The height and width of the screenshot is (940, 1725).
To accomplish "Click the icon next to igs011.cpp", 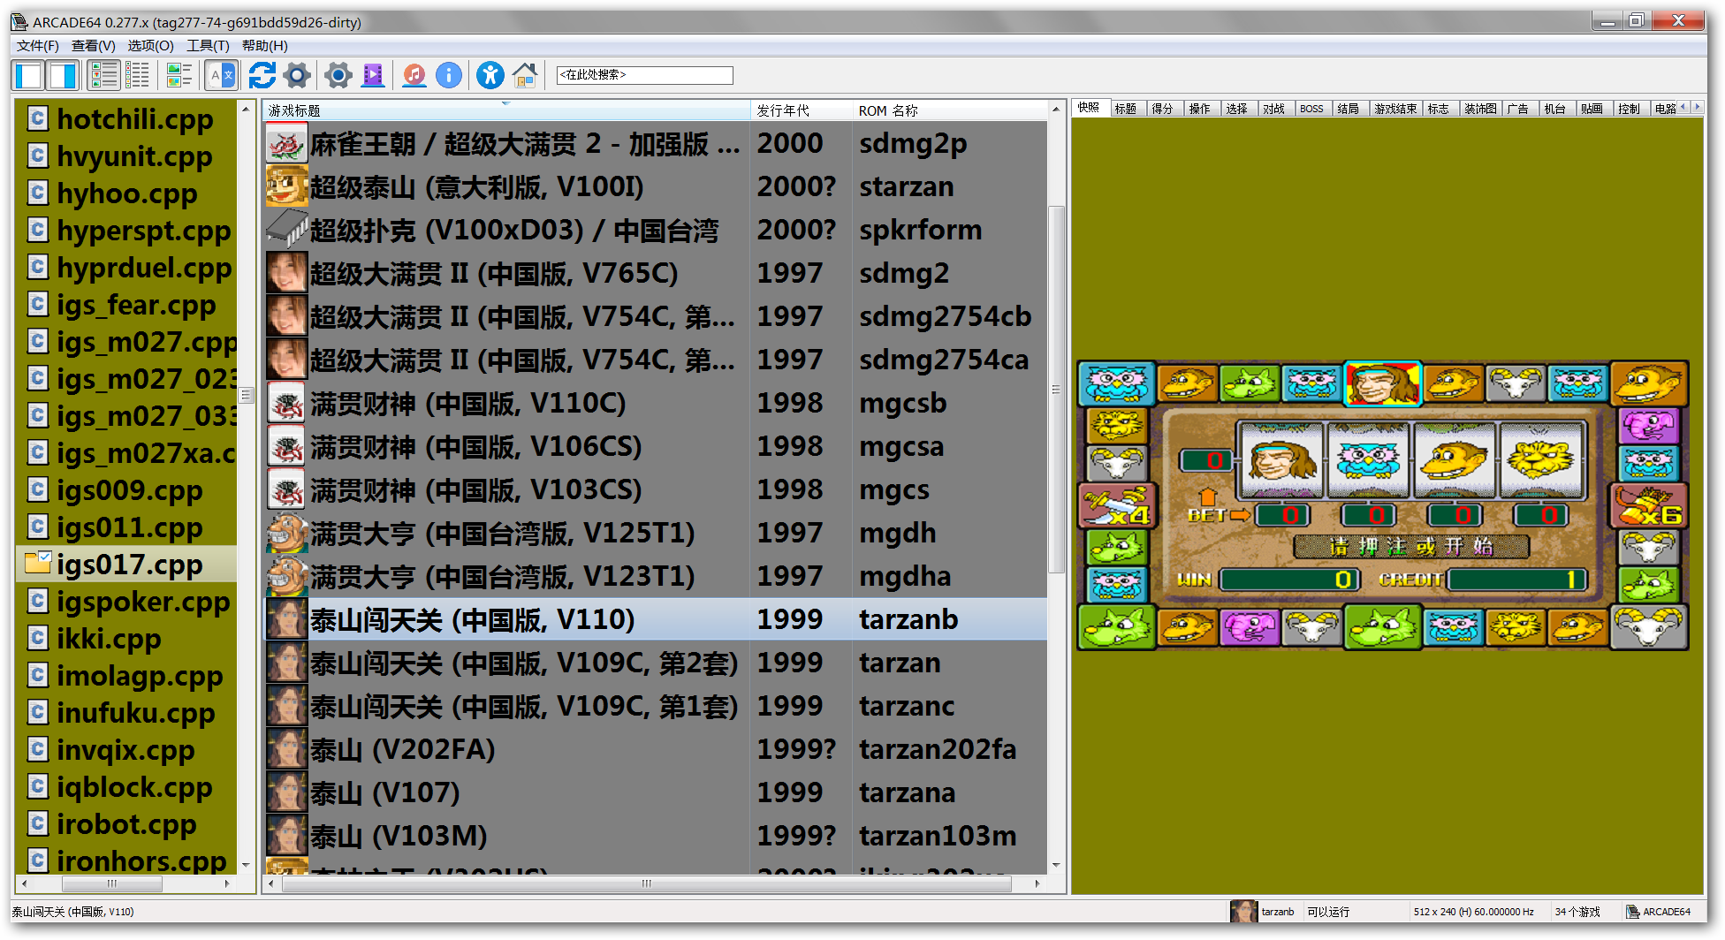I will [x=37, y=527].
